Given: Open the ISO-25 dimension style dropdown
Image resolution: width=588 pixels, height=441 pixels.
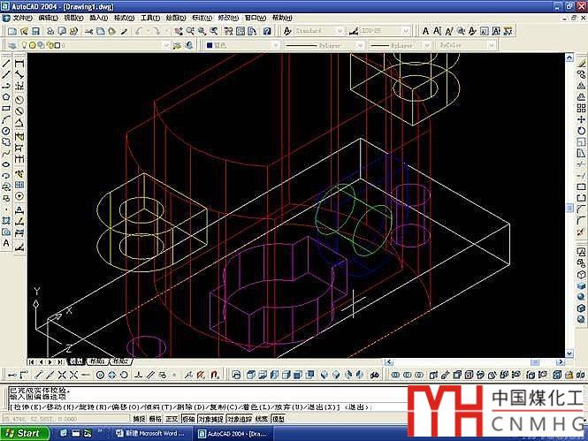Looking at the screenshot, I should pyautogui.click(x=406, y=31).
